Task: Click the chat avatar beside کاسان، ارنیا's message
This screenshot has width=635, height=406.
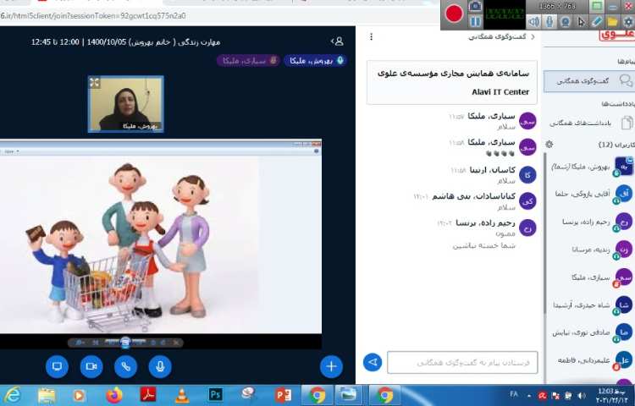Action: pos(527,175)
